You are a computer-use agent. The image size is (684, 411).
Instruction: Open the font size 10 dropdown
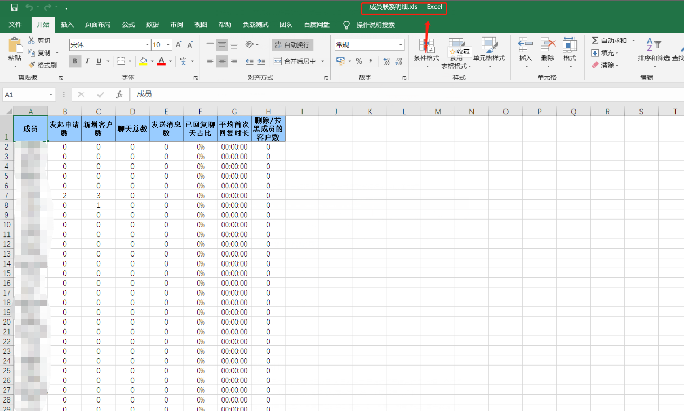(x=168, y=45)
